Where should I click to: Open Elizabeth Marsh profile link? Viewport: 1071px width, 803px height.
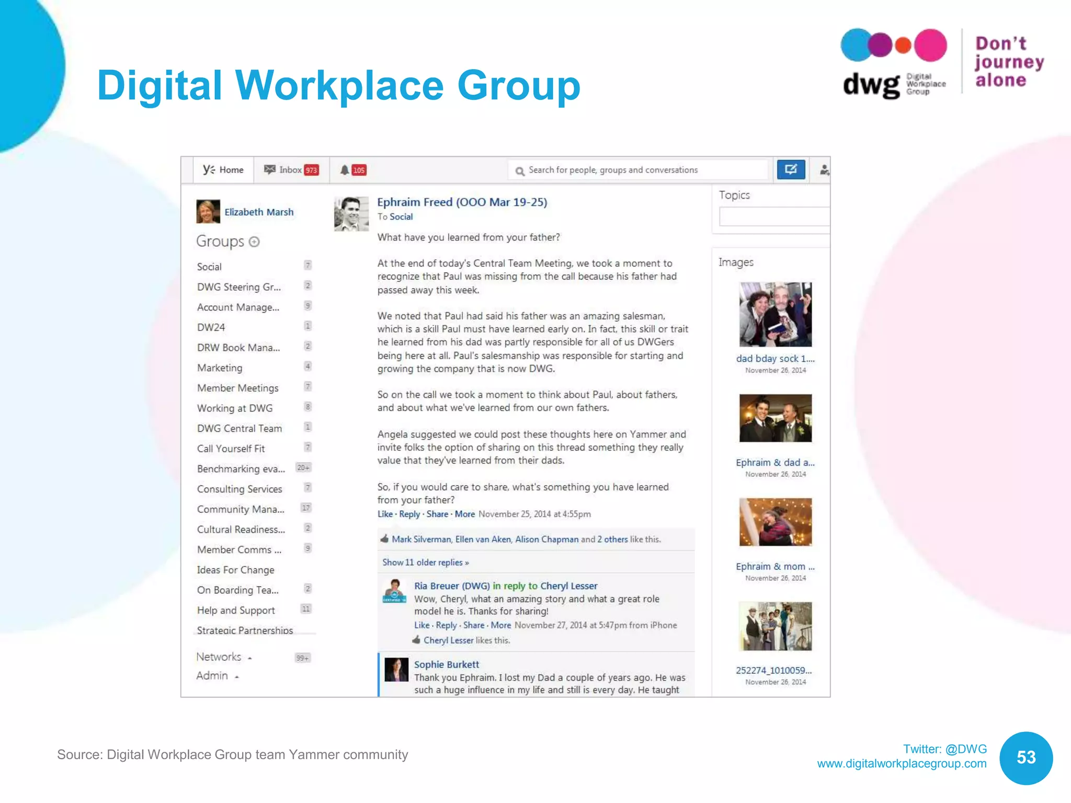[259, 212]
